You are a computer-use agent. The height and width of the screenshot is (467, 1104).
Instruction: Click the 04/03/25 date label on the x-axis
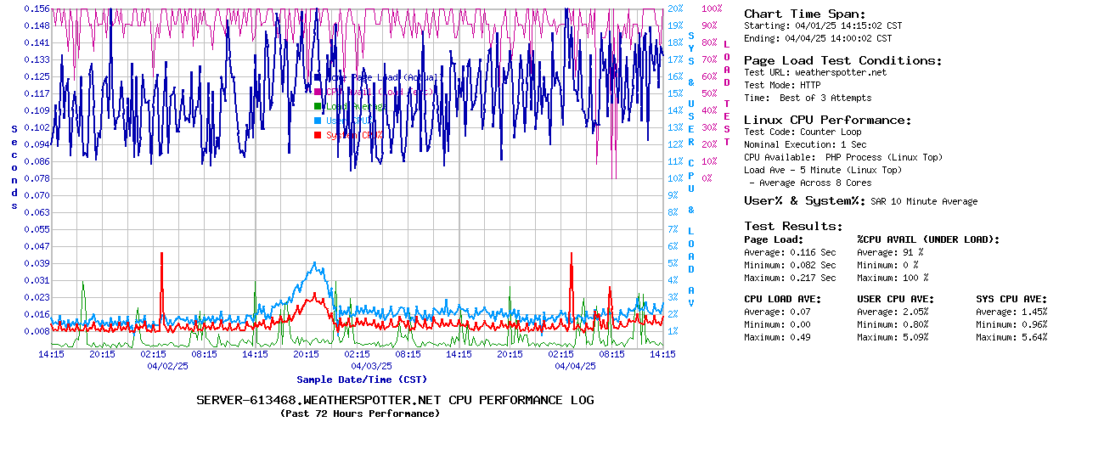tap(371, 366)
